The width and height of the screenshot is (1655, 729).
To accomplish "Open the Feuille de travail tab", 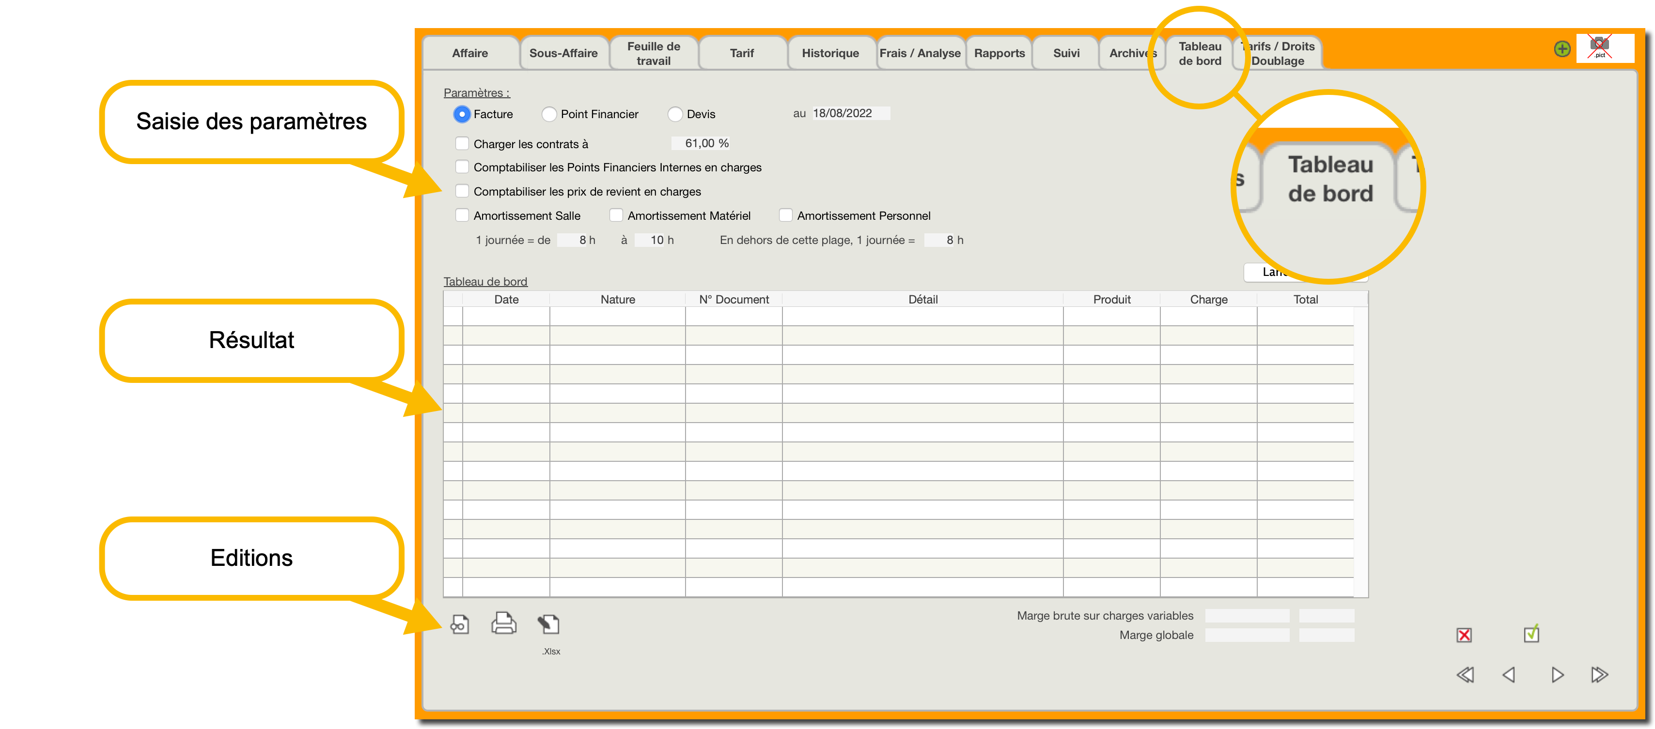I will coord(654,53).
